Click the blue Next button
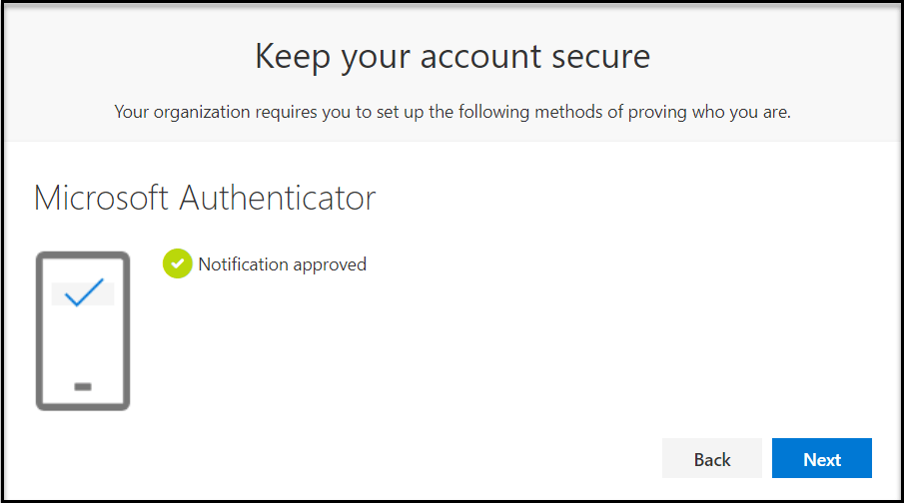This screenshot has width=904, height=503. pos(822,459)
